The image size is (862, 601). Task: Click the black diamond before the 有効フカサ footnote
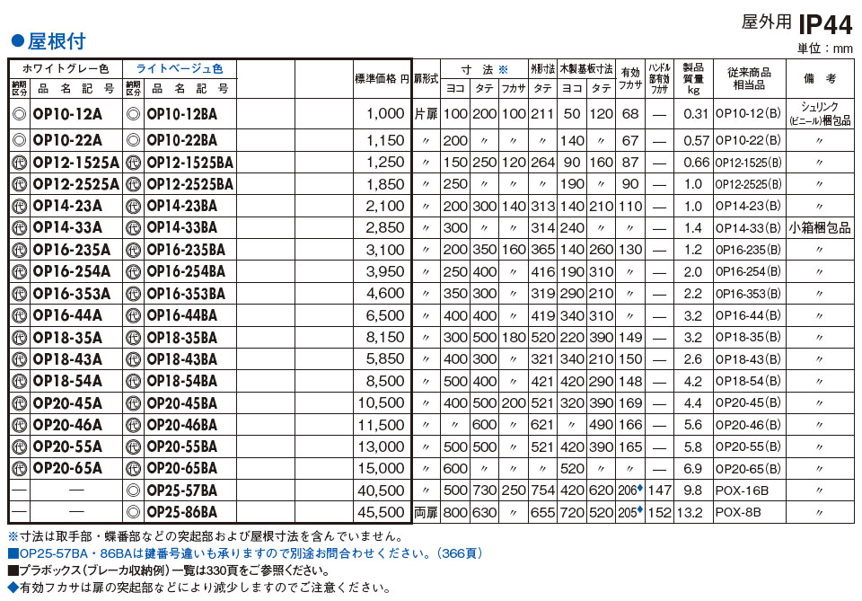[13, 588]
